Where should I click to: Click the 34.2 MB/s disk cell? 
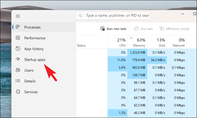pos(157,60)
